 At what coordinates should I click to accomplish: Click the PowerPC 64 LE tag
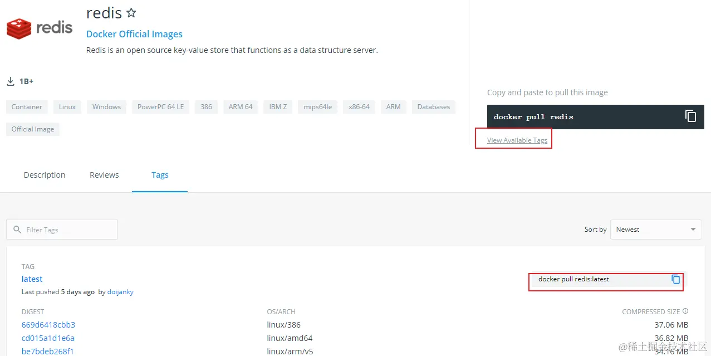coord(160,107)
